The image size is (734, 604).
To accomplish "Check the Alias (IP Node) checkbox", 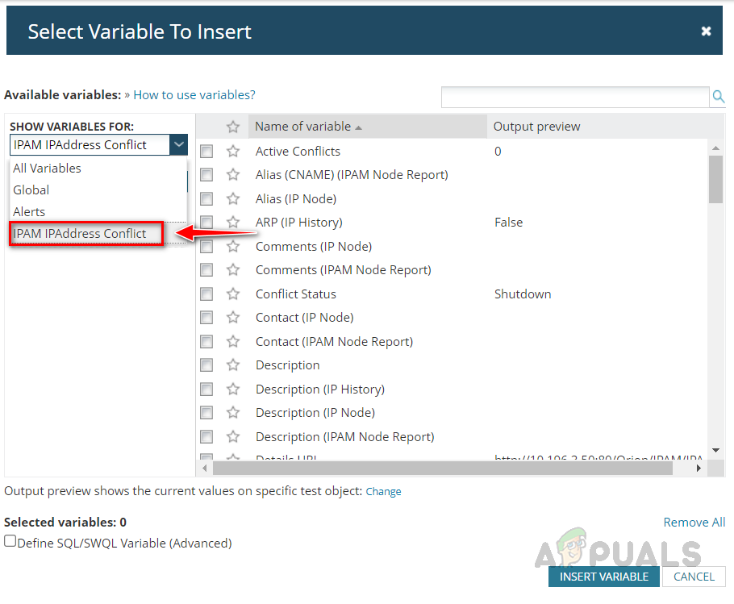I will (x=206, y=199).
